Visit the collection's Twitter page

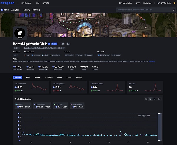[x=79, y=55]
